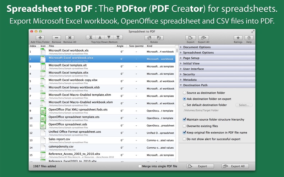
Task: Select Set default destination folder radio
Action: coord(184,105)
